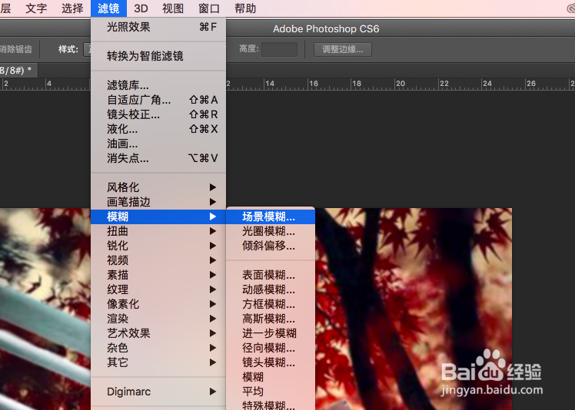Click the horizontal ruler at mark 18
The width and height of the screenshot is (575, 410).
pos(357,84)
